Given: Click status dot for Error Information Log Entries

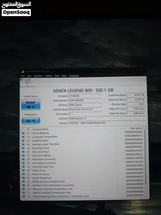Looking at the screenshot, I should coord(24,185).
